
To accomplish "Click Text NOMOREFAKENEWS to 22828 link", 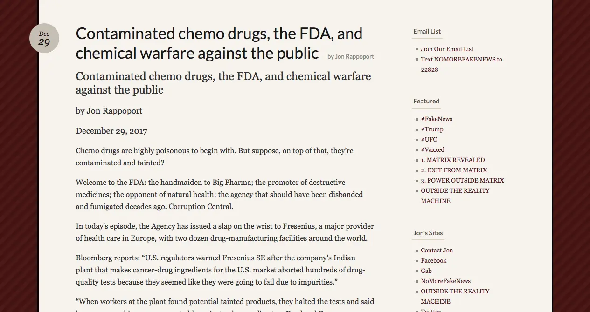I will pos(461,60).
